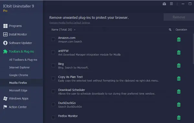Click the Bing plug-in name
194x123 pixels.
61,64
